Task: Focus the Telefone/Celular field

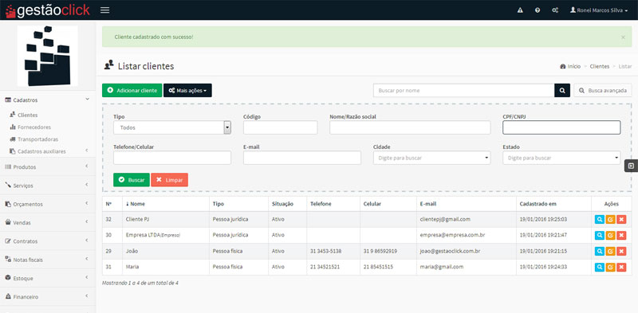Action: (172, 158)
